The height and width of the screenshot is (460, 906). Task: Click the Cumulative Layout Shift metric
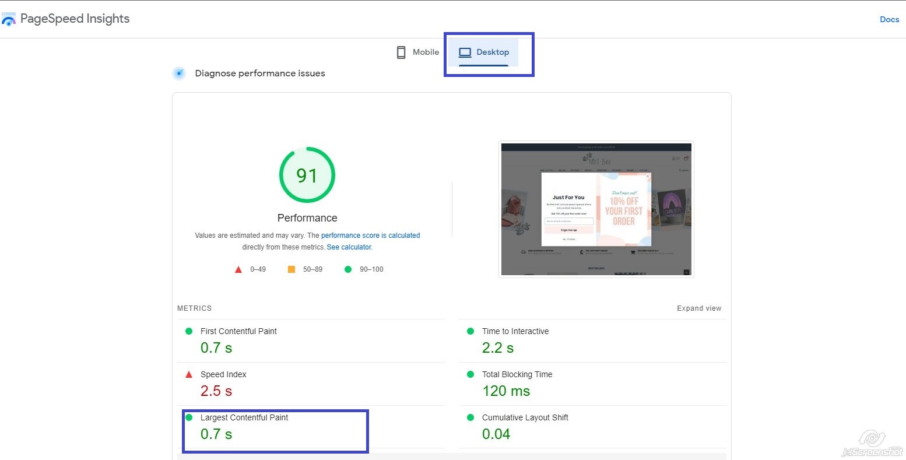525,417
